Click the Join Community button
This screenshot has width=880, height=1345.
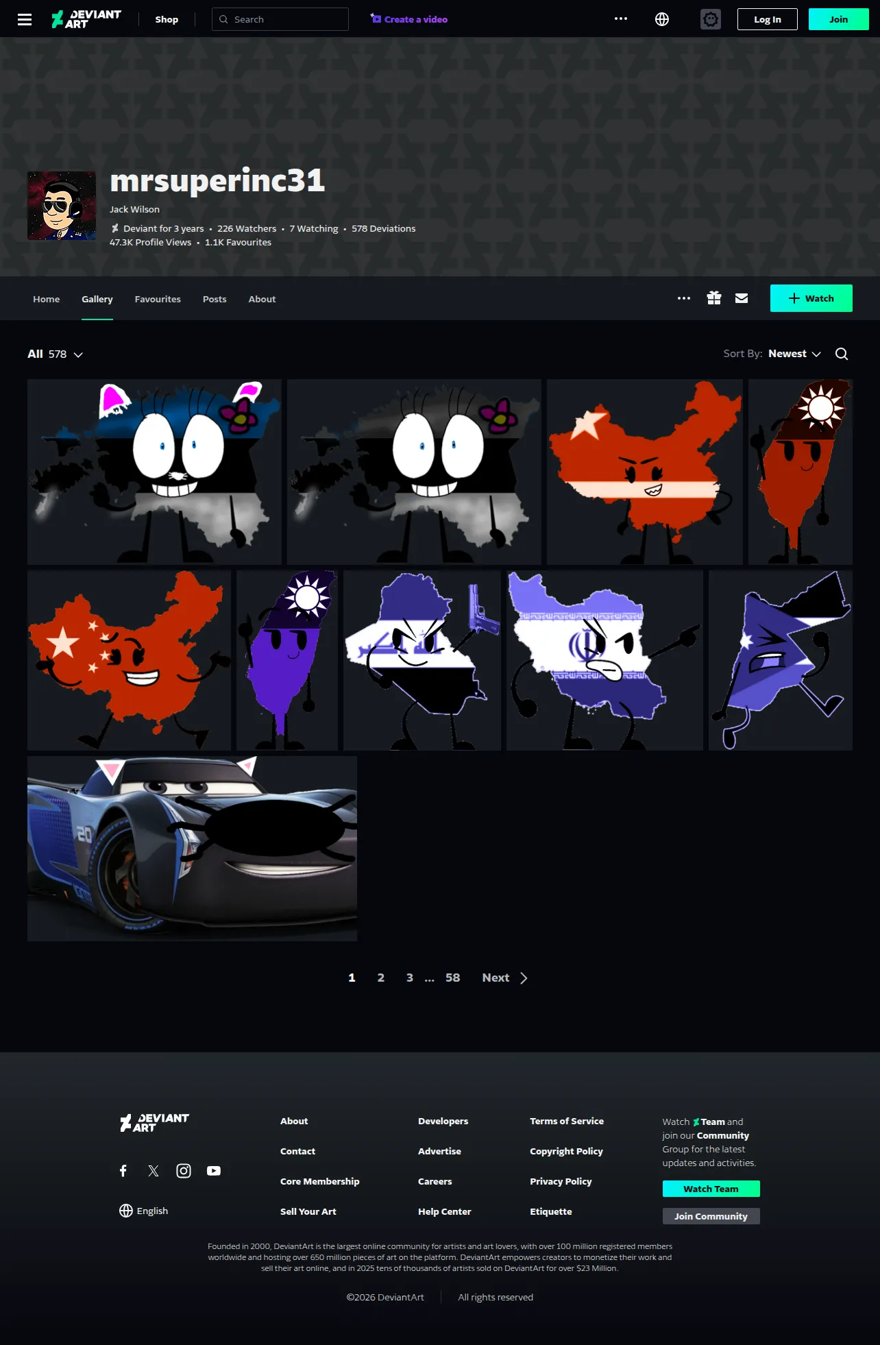pyautogui.click(x=711, y=1216)
